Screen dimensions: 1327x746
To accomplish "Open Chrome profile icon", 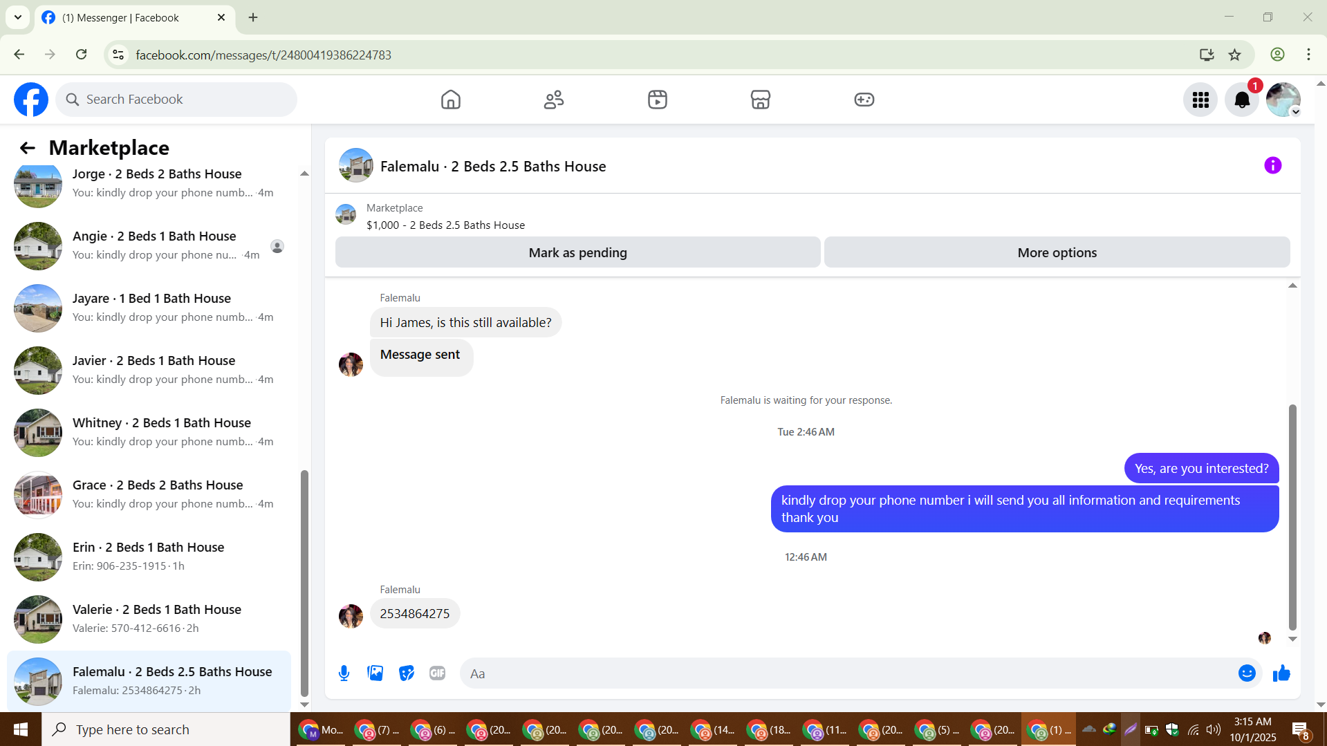I will pyautogui.click(x=1277, y=55).
